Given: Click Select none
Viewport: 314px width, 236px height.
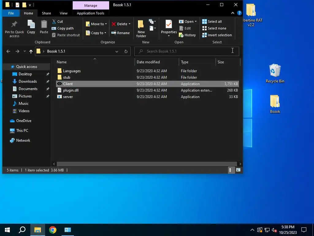Looking at the screenshot, I should [x=214, y=28].
